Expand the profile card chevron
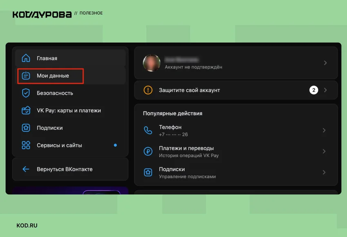Screen dimensions: 347x237 (x=325, y=63)
